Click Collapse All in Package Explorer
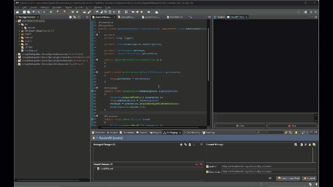This screenshot has height=187, width=333. click(70, 17)
